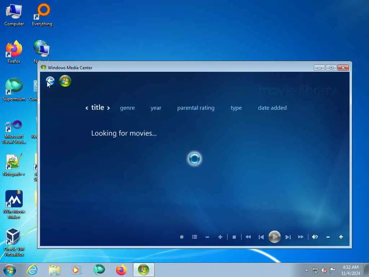Go back using the blue back arrow

pyautogui.click(x=50, y=81)
